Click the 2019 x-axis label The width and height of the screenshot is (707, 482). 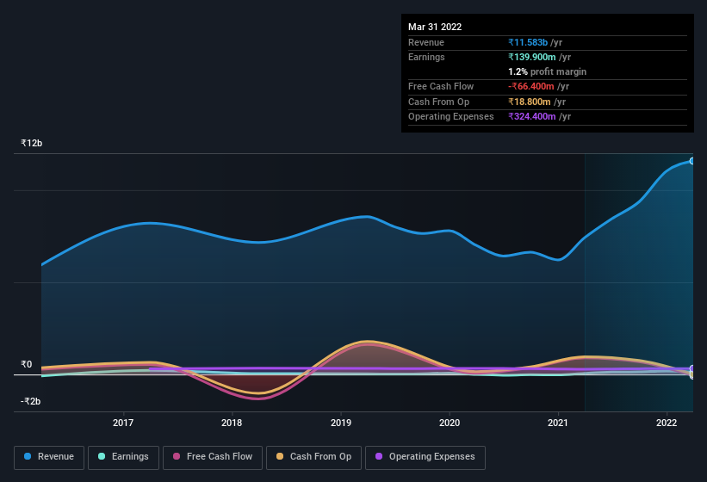pyautogui.click(x=341, y=423)
